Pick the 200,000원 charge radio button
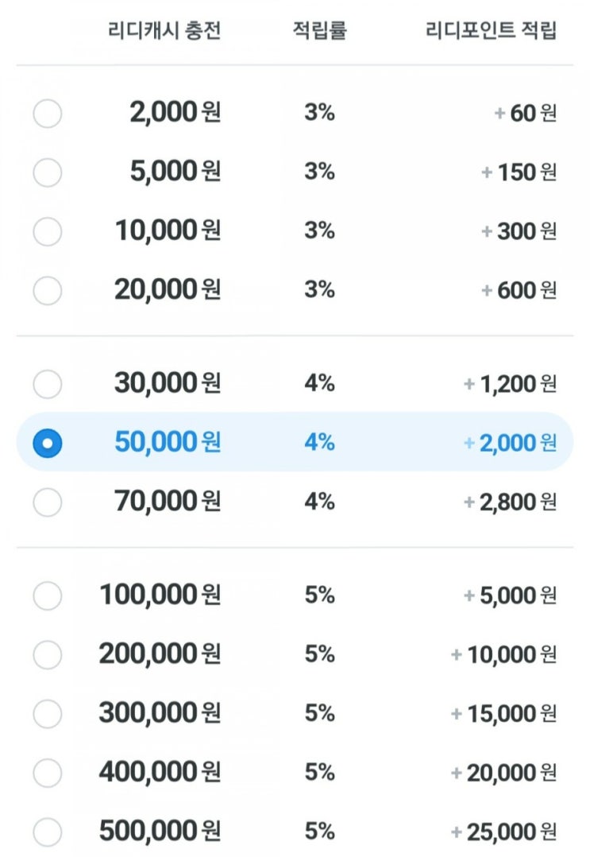The image size is (590, 857). coord(48,654)
